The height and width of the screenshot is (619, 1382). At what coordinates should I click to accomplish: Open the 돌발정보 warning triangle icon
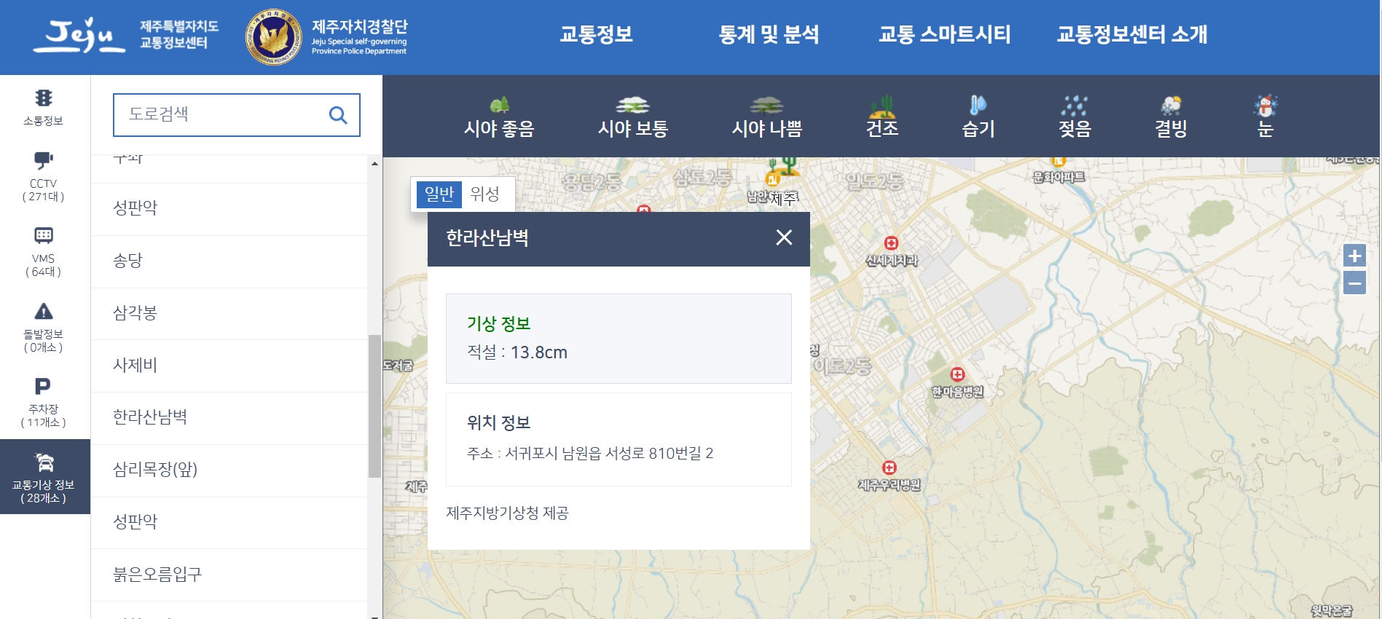44,311
